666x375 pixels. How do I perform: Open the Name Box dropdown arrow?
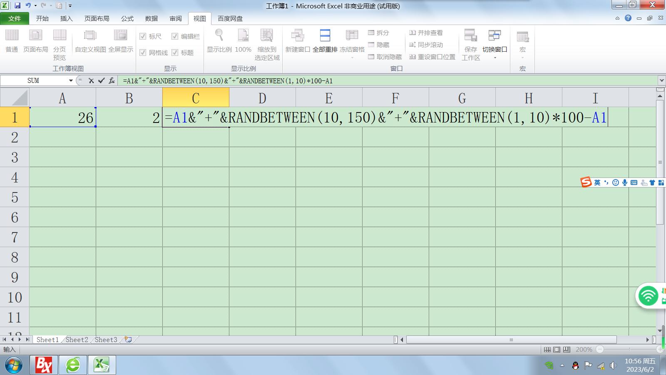71,81
